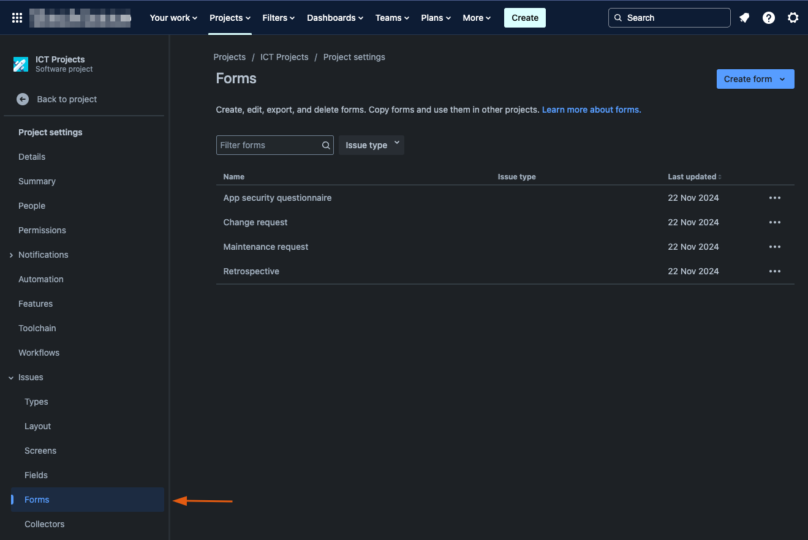The height and width of the screenshot is (540, 808).
Task: Open the settings gear icon
Action: click(793, 17)
